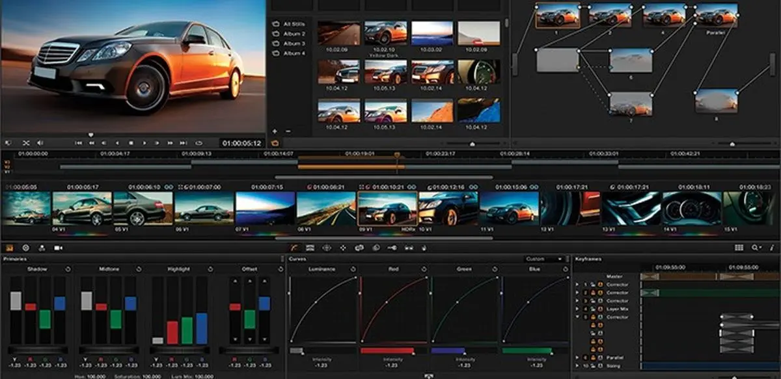Click the magnifier icon above the Keyframes panel

click(x=754, y=248)
